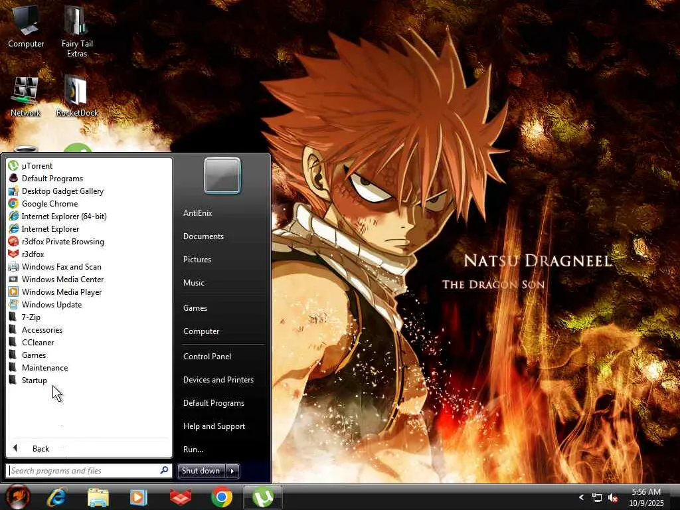Click the muted volume tray icon
The height and width of the screenshot is (510, 680).
pos(613,498)
